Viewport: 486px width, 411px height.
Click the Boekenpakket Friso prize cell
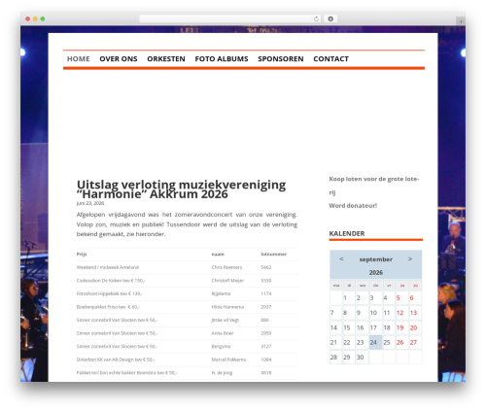(x=108, y=307)
